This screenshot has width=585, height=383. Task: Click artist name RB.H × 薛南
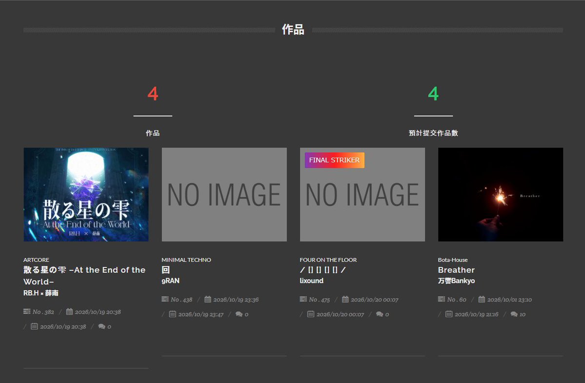click(40, 293)
